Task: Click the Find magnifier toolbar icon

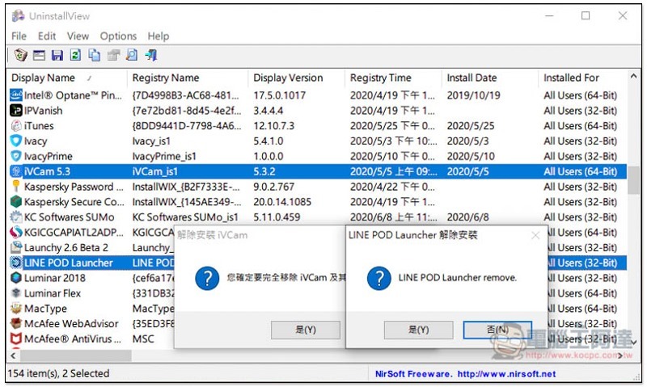Action: [132, 56]
